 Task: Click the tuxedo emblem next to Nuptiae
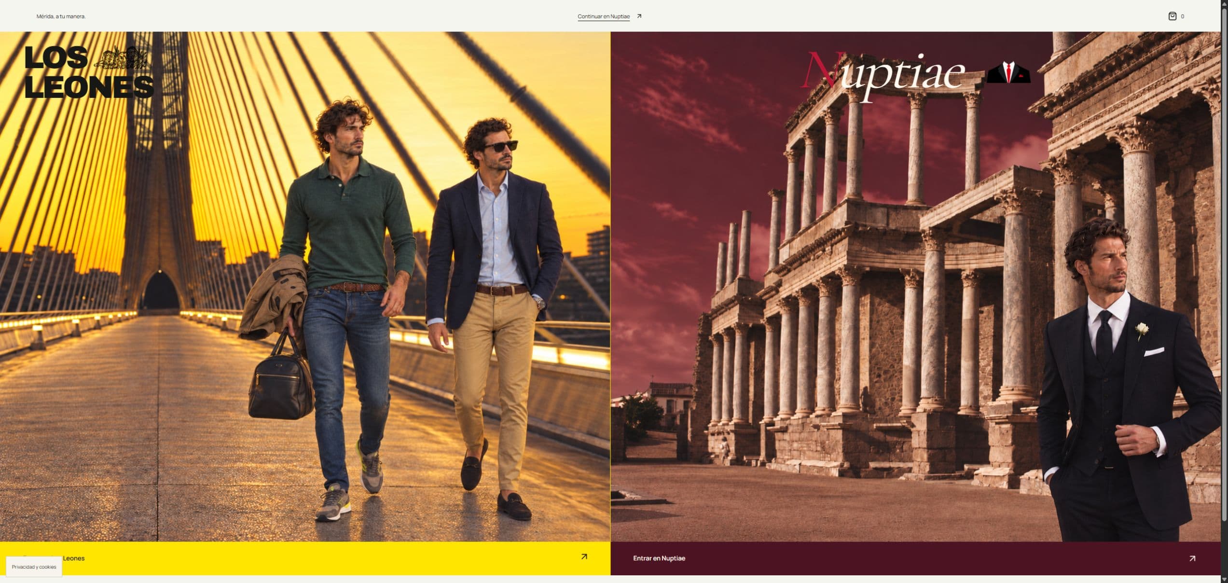point(1008,72)
